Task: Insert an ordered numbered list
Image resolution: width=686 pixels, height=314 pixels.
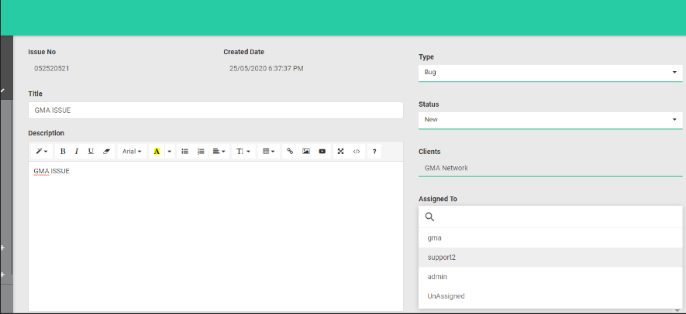Action: click(x=200, y=152)
